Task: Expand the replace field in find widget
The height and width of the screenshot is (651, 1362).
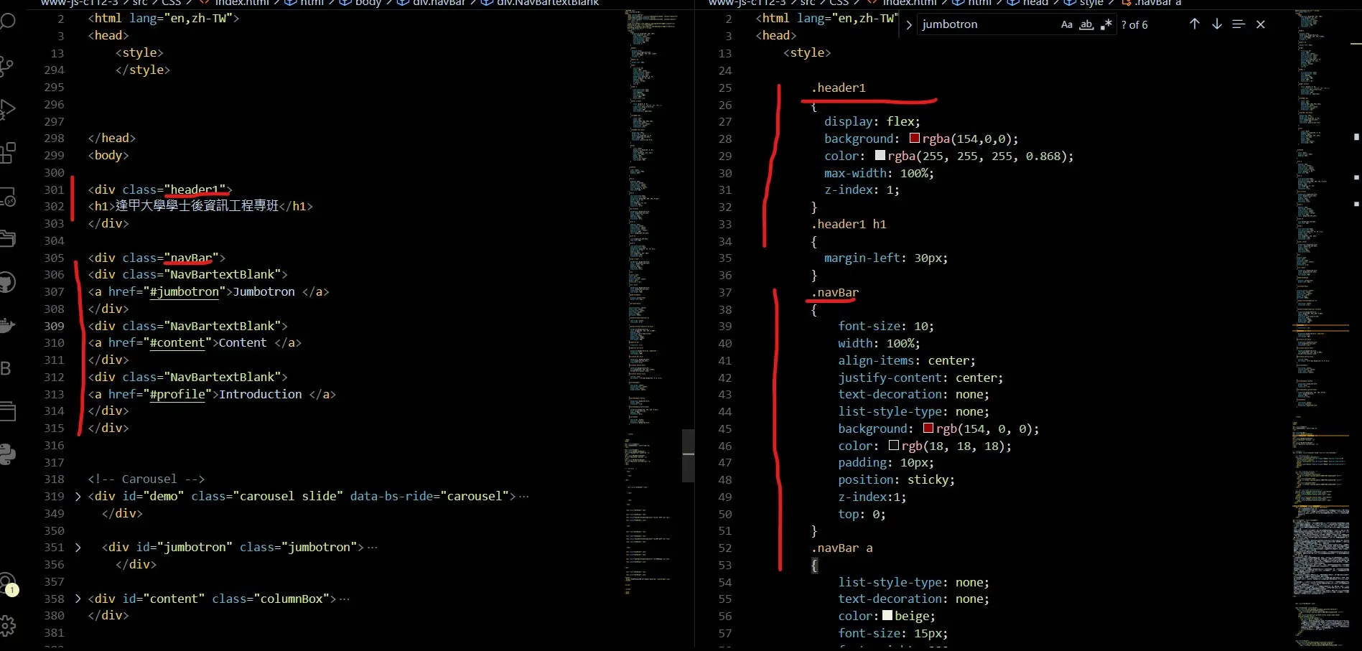Action: coord(909,25)
